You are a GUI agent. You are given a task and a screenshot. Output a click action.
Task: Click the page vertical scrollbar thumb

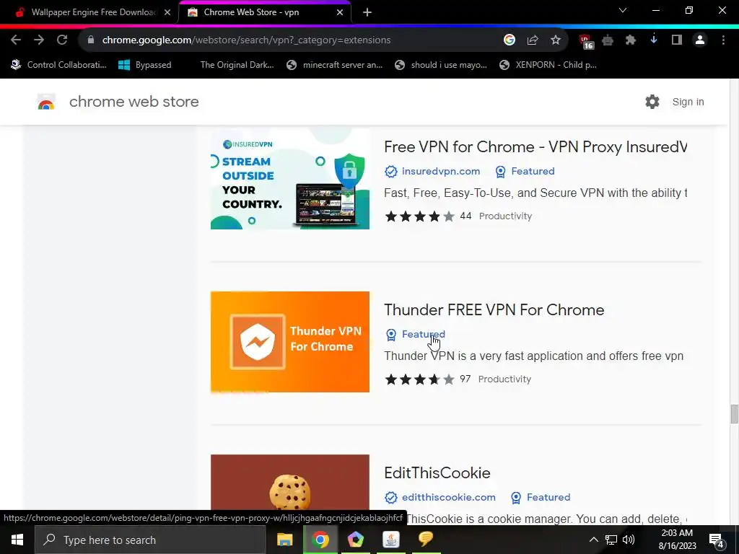coord(734,413)
